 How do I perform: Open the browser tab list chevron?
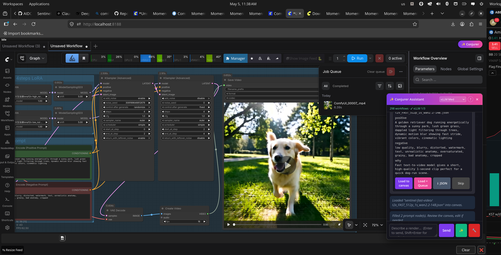[442, 13]
